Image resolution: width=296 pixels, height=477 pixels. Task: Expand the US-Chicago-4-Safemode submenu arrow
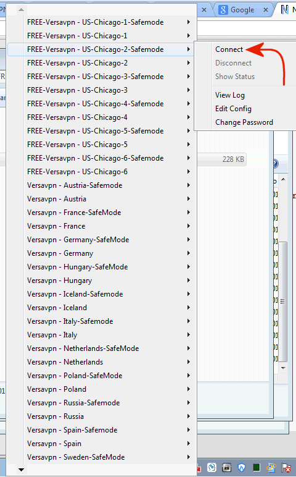click(x=189, y=104)
